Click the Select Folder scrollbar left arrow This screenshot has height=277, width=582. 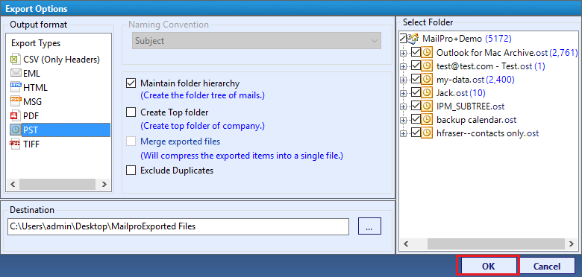pos(405,243)
